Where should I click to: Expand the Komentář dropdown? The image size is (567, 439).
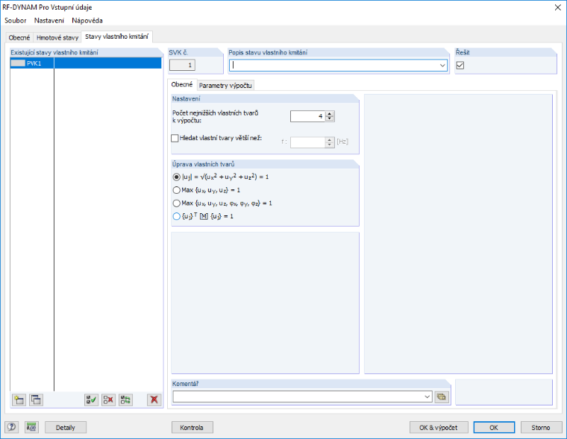[427, 397]
